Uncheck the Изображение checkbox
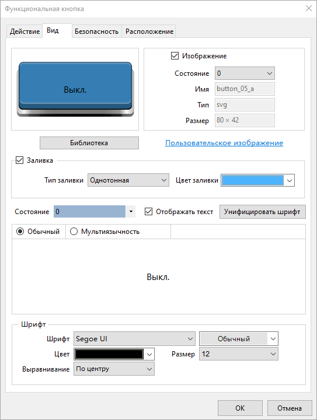Image resolution: width=317 pixels, height=420 pixels. pyautogui.click(x=175, y=56)
